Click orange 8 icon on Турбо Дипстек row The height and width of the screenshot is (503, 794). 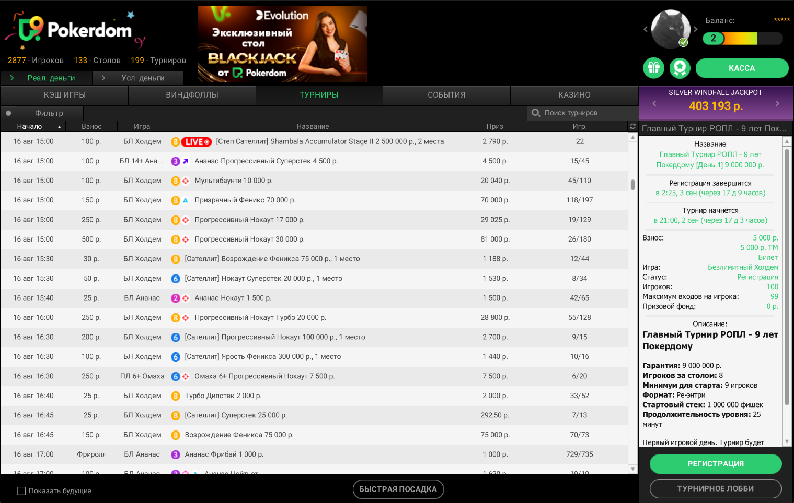(176, 396)
